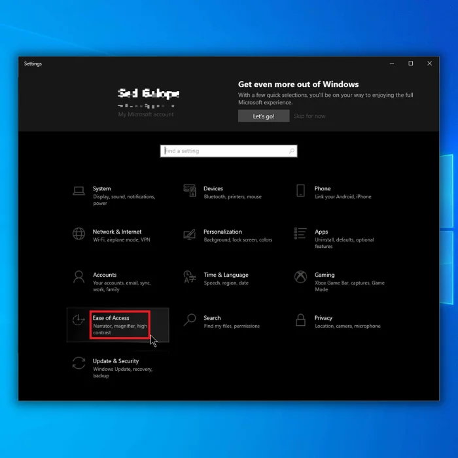Open System settings laptop icon
Viewport: 458px width, 458px height.
[79, 191]
